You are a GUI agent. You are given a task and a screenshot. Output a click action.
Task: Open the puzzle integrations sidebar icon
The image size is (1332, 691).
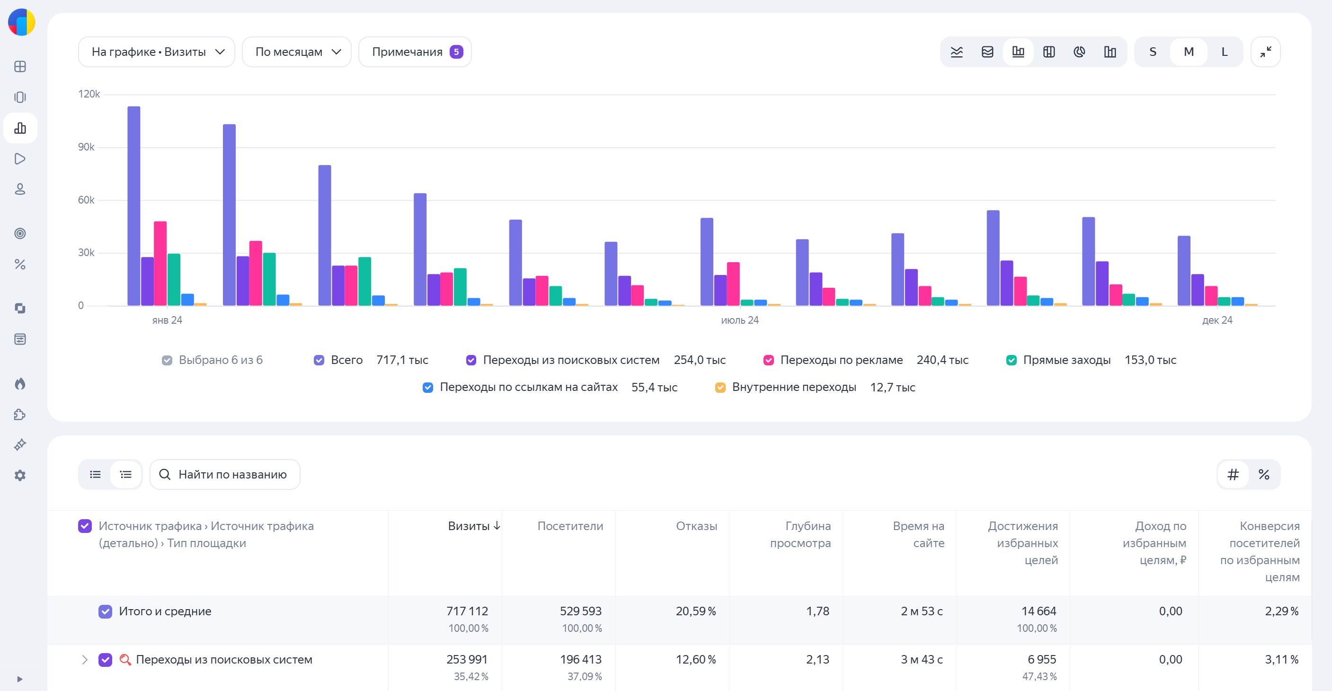click(20, 415)
